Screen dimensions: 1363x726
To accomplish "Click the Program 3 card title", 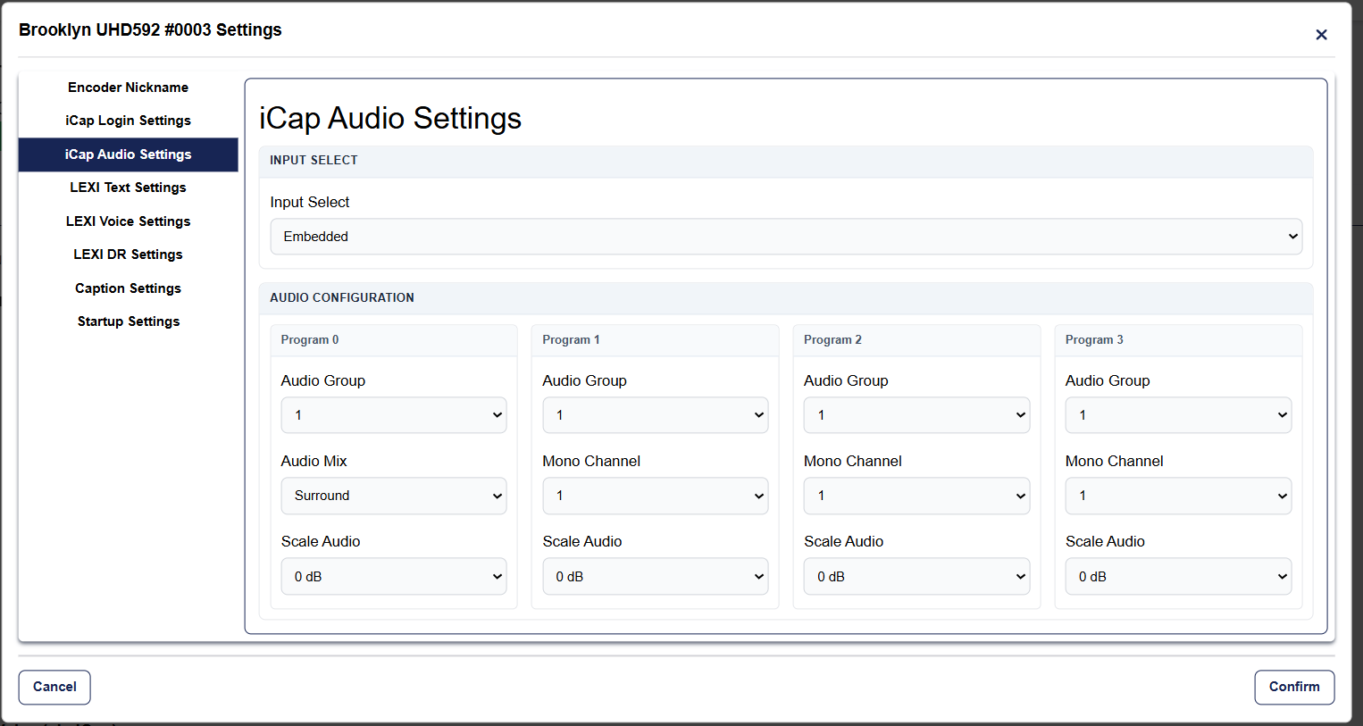I will [x=1094, y=339].
